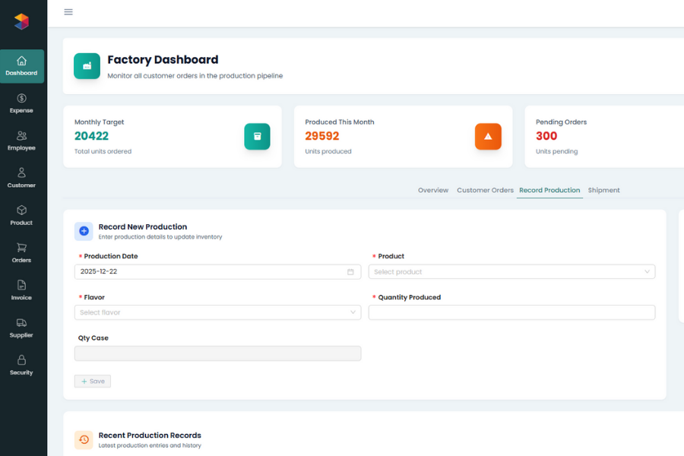The image size is (684, 456).
Task: Navigate to Product in sidebar
Action: click(21, 215)
